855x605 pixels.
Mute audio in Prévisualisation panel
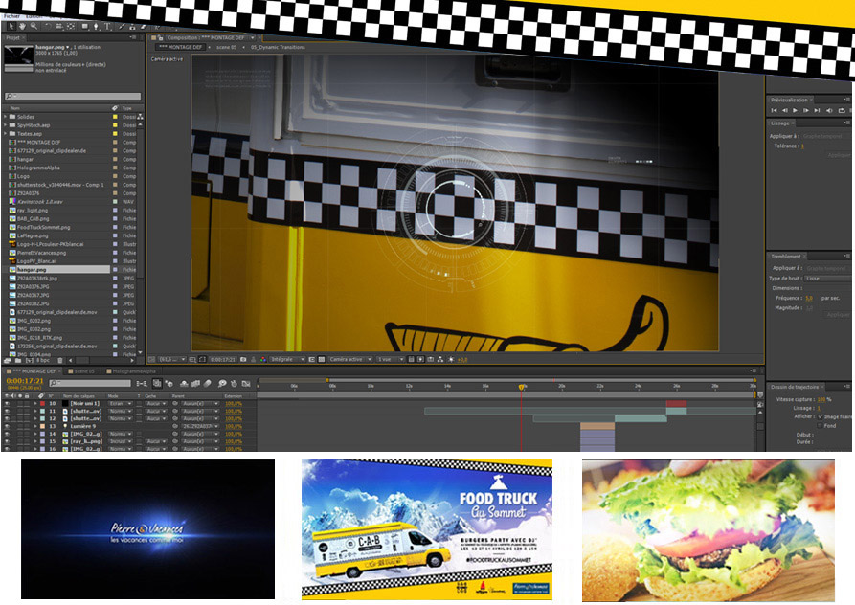tap(829, 111)
